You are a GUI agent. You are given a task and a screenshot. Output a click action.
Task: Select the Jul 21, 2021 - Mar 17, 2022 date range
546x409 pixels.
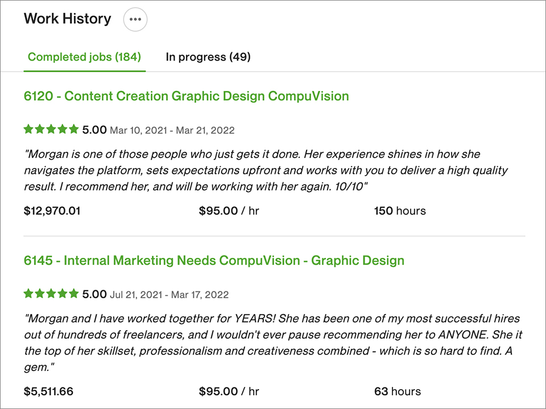169,295
